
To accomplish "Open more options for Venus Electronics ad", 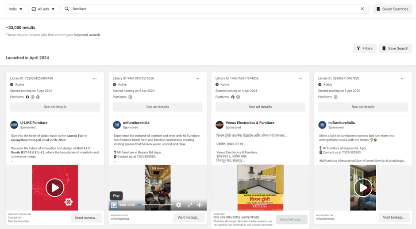I will (x=300, y=79).
